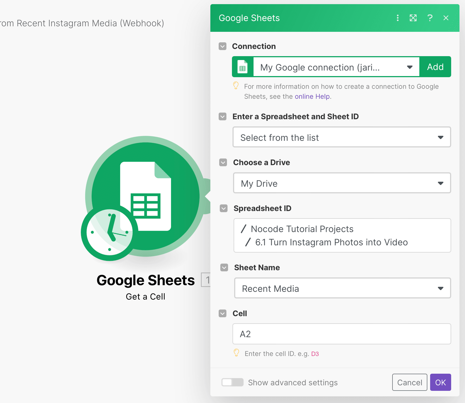Click the lightbulb tip below the Cell field

click(236, 353)
